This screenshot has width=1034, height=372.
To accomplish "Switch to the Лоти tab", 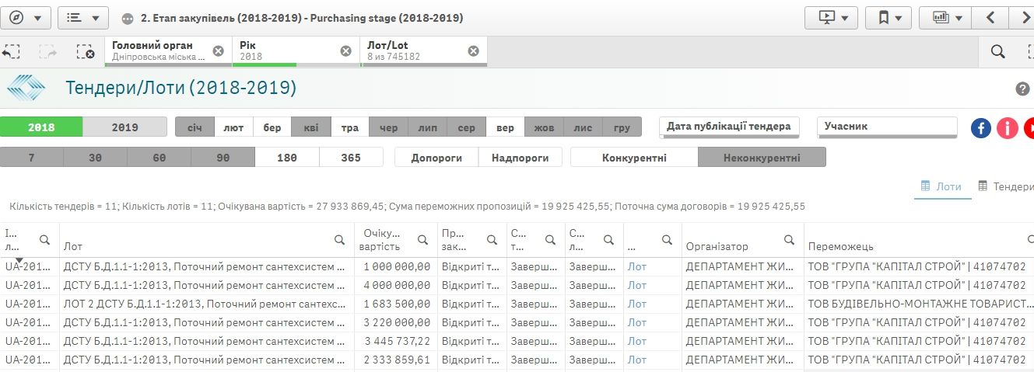I will click(941, 186).
